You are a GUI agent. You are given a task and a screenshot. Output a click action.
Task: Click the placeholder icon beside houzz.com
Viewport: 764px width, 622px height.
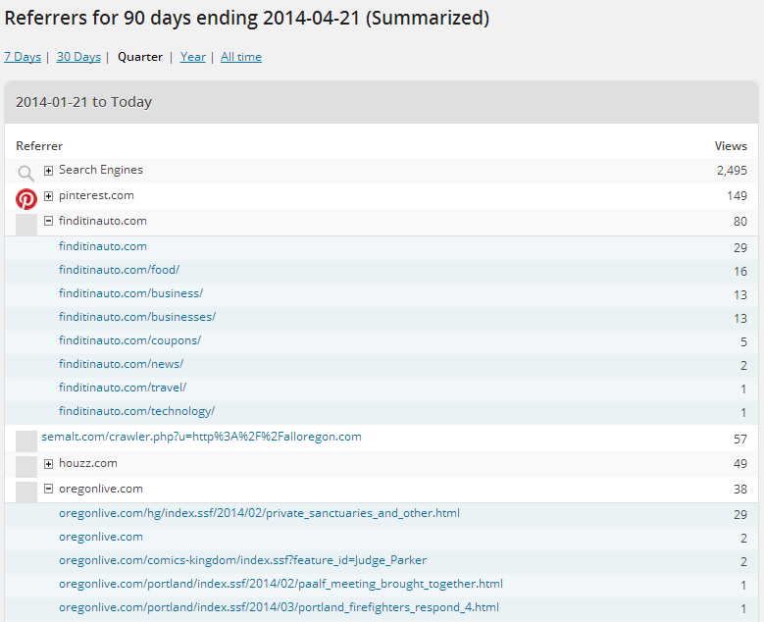[26, 467]
